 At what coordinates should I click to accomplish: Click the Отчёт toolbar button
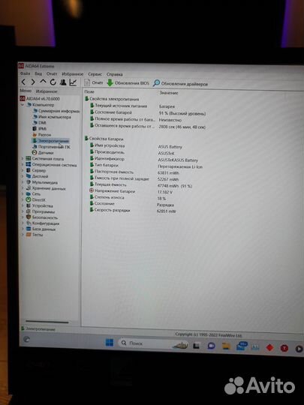94,82
